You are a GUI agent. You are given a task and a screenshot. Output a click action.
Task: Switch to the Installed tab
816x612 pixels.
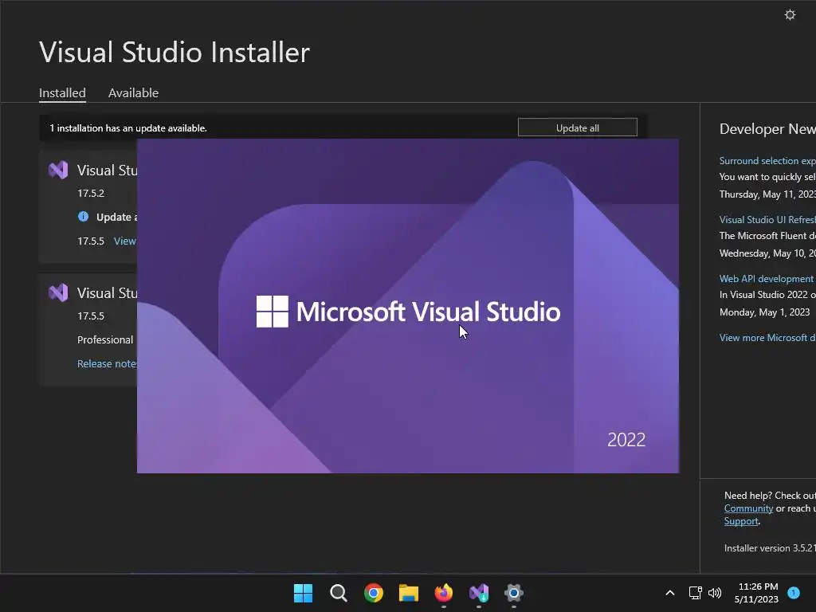pyautogui.click(x=62, y=92)
